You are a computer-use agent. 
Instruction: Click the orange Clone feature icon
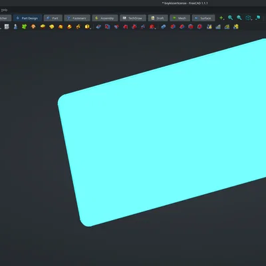click(33, 27)
